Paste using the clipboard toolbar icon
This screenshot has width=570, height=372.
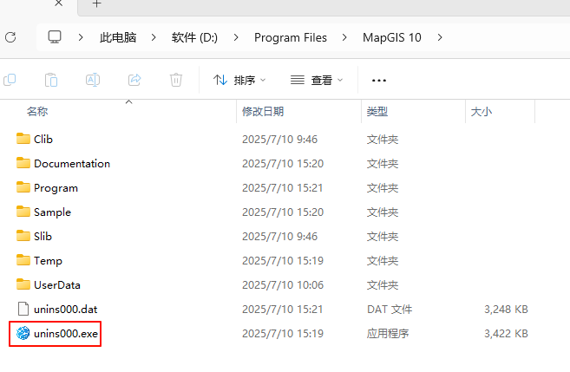[x=51, y=80]
